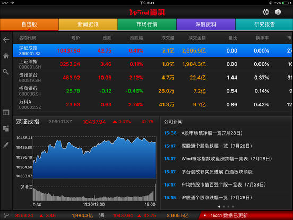This screenshot has height=220, width=293.
Task: Select the 招商银行 600036.SH row
Action: click(x=152, y=91)
